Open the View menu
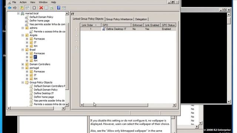This screenshot has width=237, height=133. (x=33, y=2)
